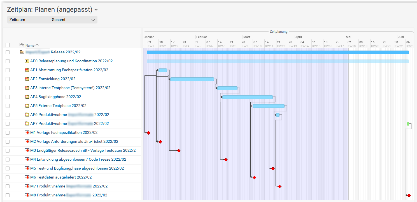Screen dimensions: 417x202
Task: Click the M3 red milestone diamond in chart
Action: tap(179, 151)
